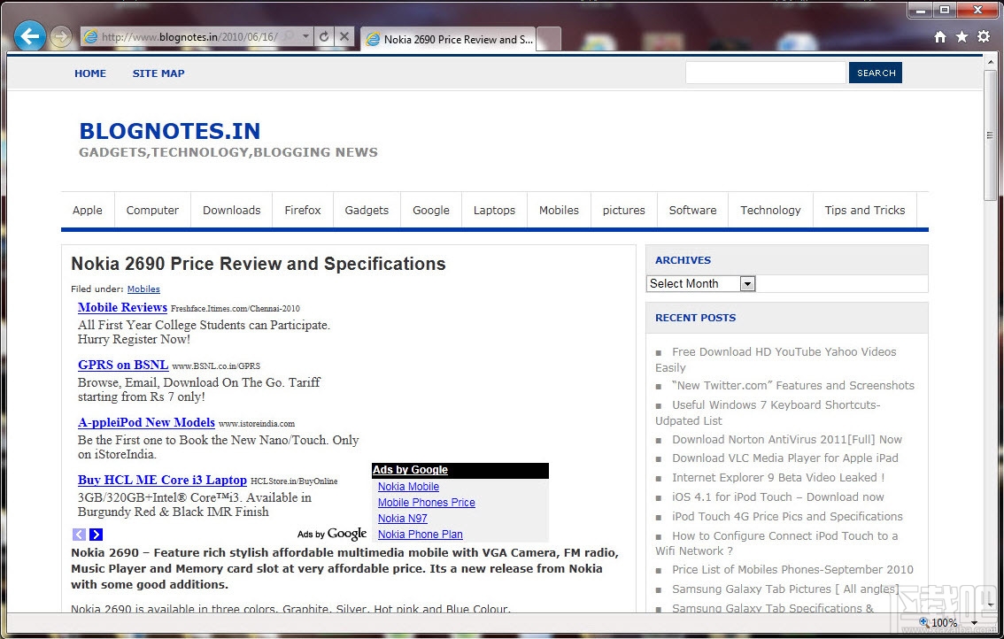Click the Nokia 2690 Price Review article heading
The width and height of the screenshot is (1004, 639).
coord(258,264)
